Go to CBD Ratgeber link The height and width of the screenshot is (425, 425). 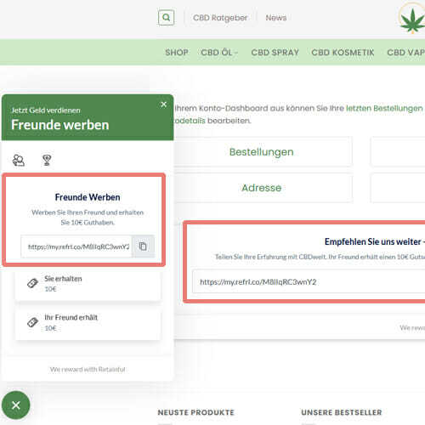[x=220, y=18]
